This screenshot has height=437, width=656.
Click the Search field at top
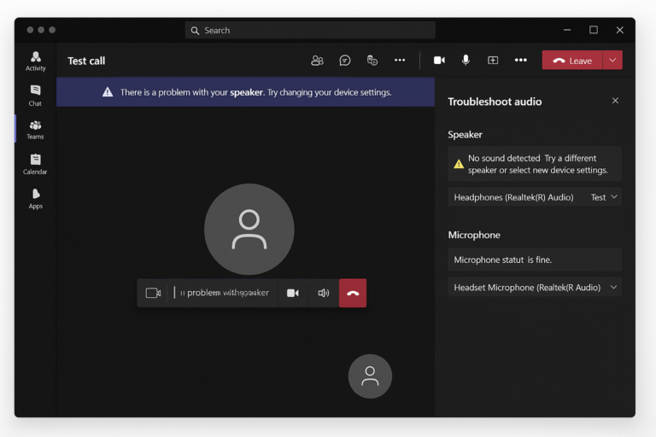tap(310, 31)
